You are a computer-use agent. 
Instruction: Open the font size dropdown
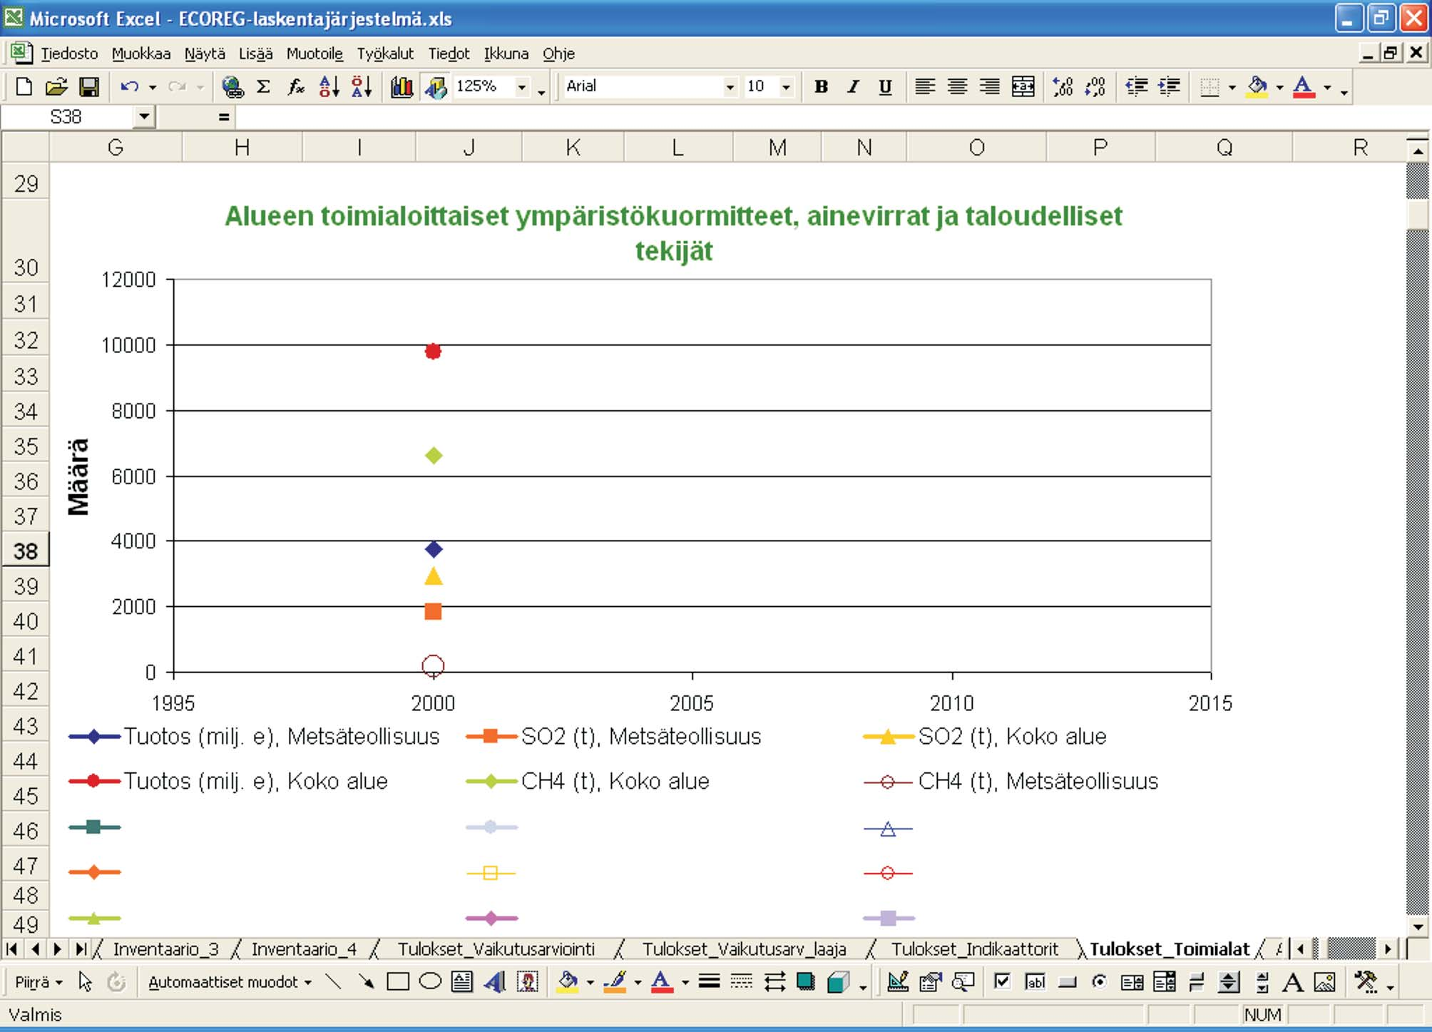click(x=786, y=88)
